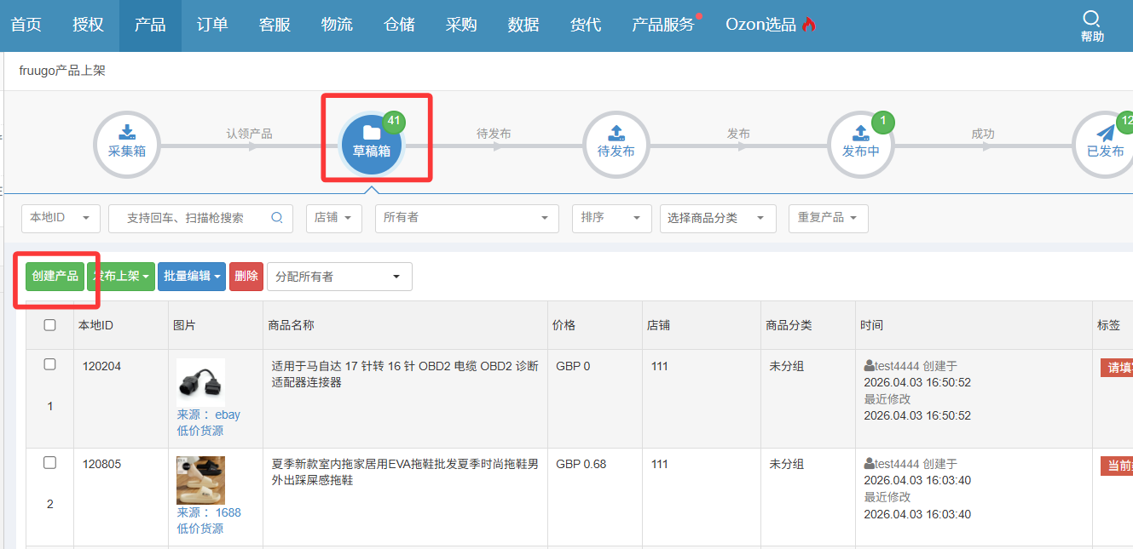Viewport: 1133px width, 549px height.
Task: Click the 1688 source link for slippers
Action: [x=228, y=513]
